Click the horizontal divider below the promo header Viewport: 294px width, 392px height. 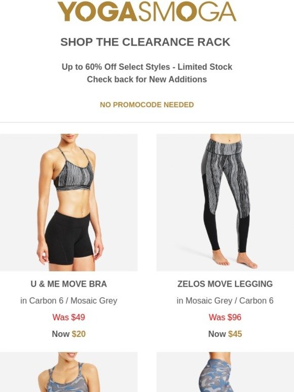[147, 123]
